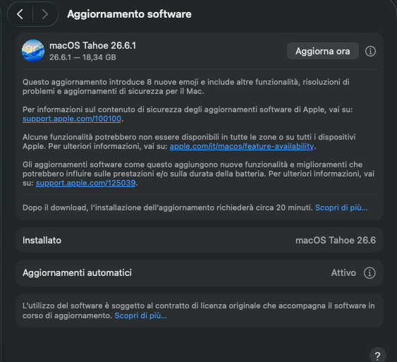Select the macOS Tahoe 26.6.1 update name

(x=92, y=46)
